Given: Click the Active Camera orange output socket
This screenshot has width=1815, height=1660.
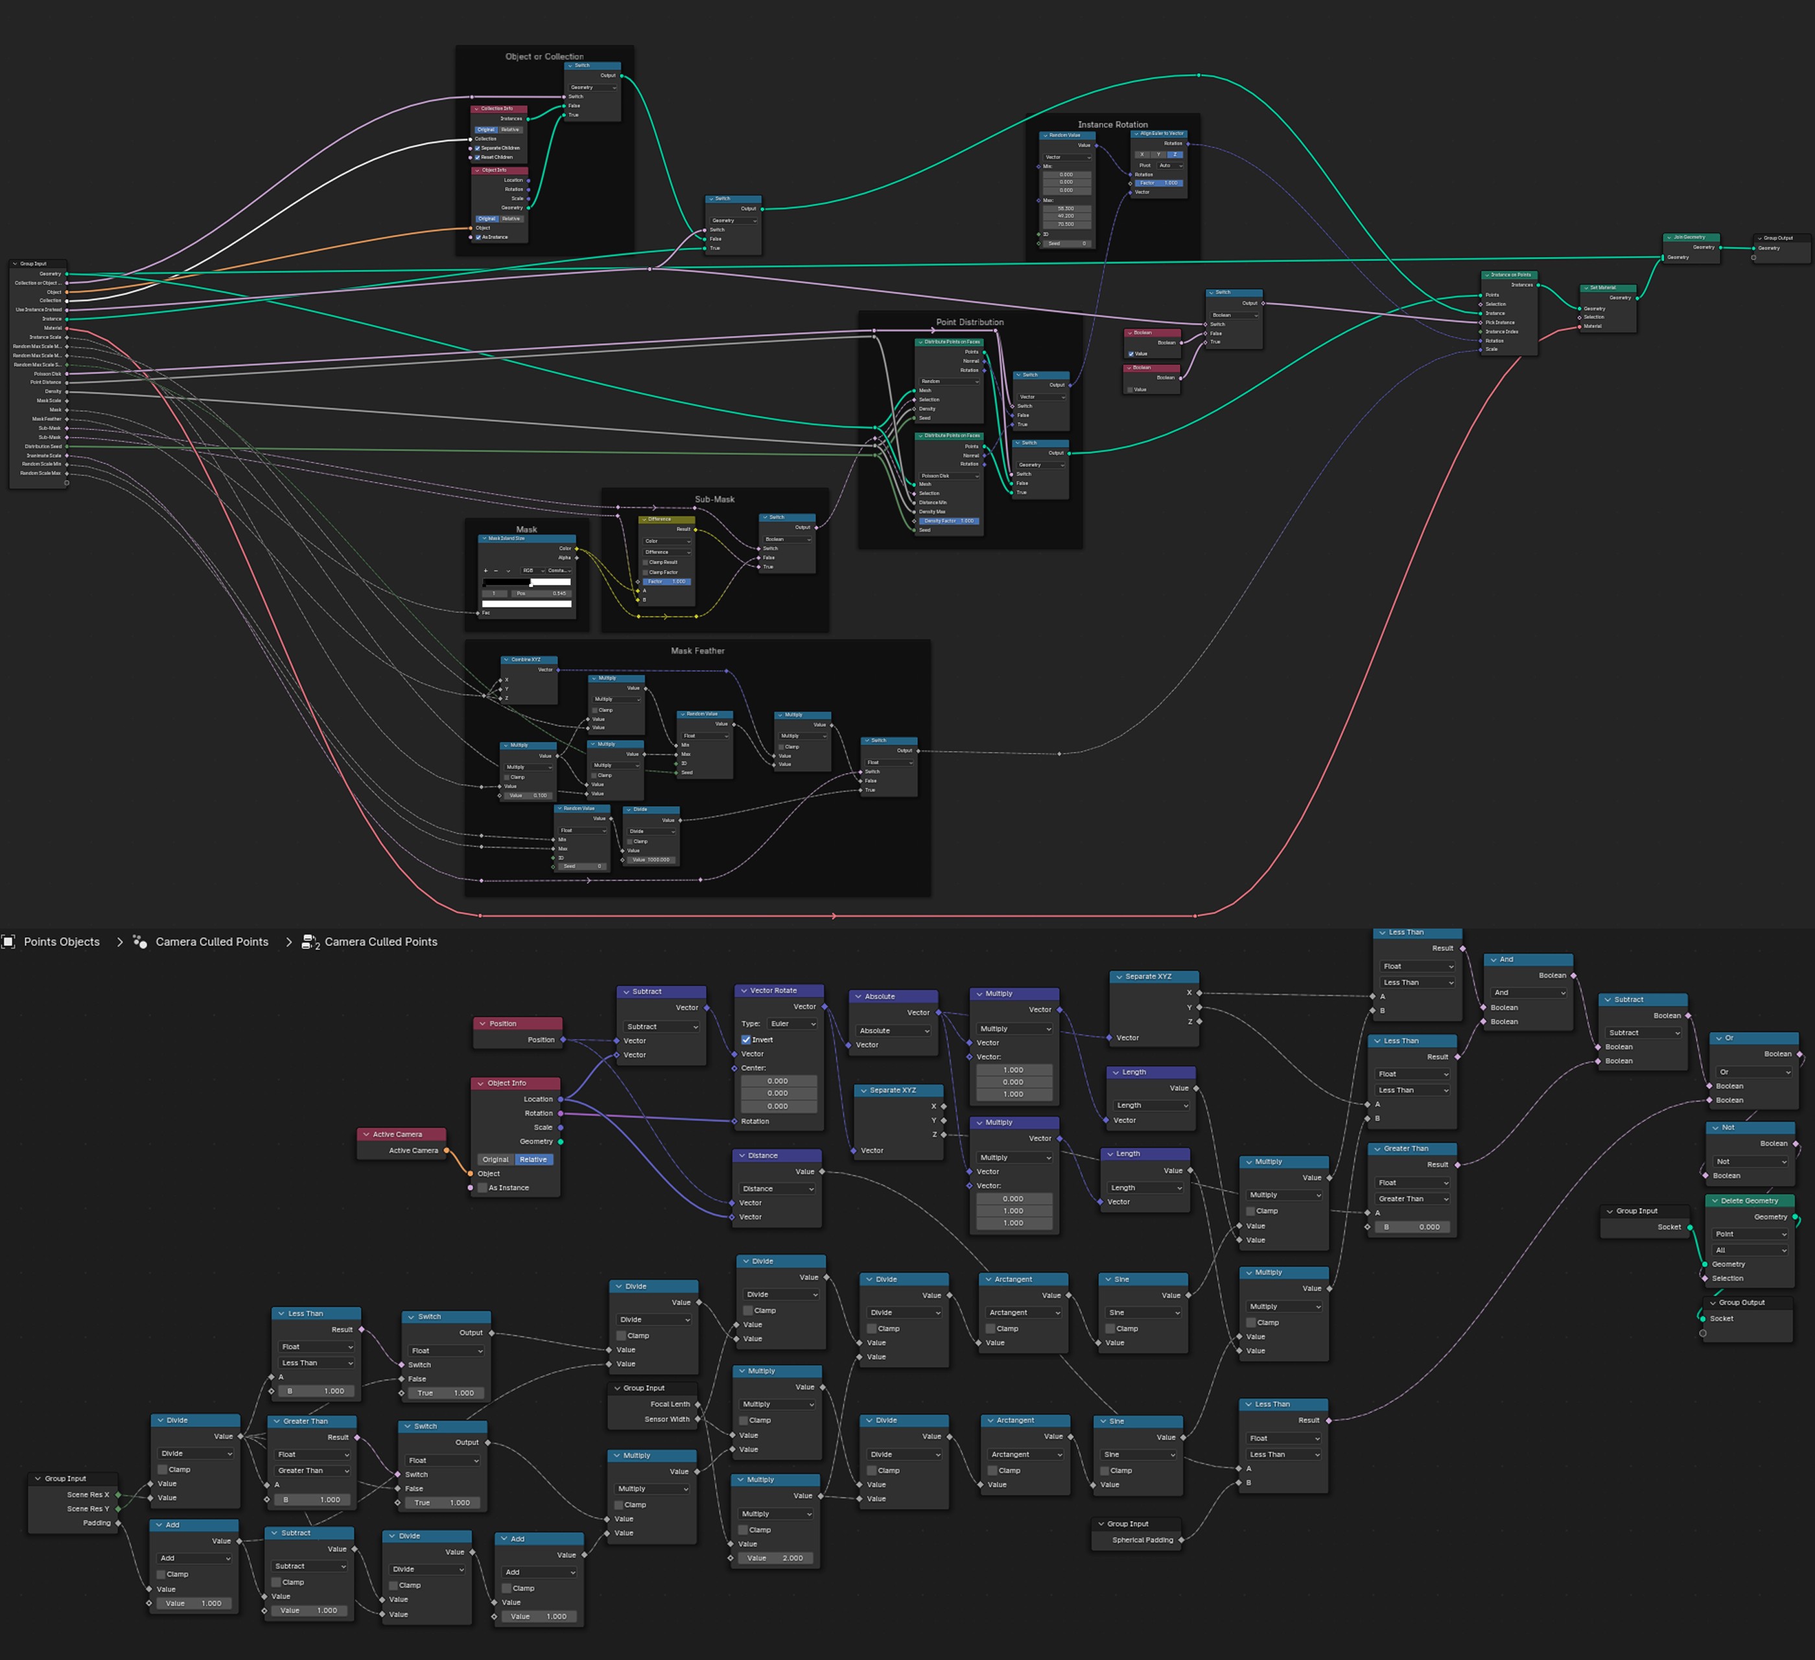Looking at the screenshot, I should [x=447, y=1150].
